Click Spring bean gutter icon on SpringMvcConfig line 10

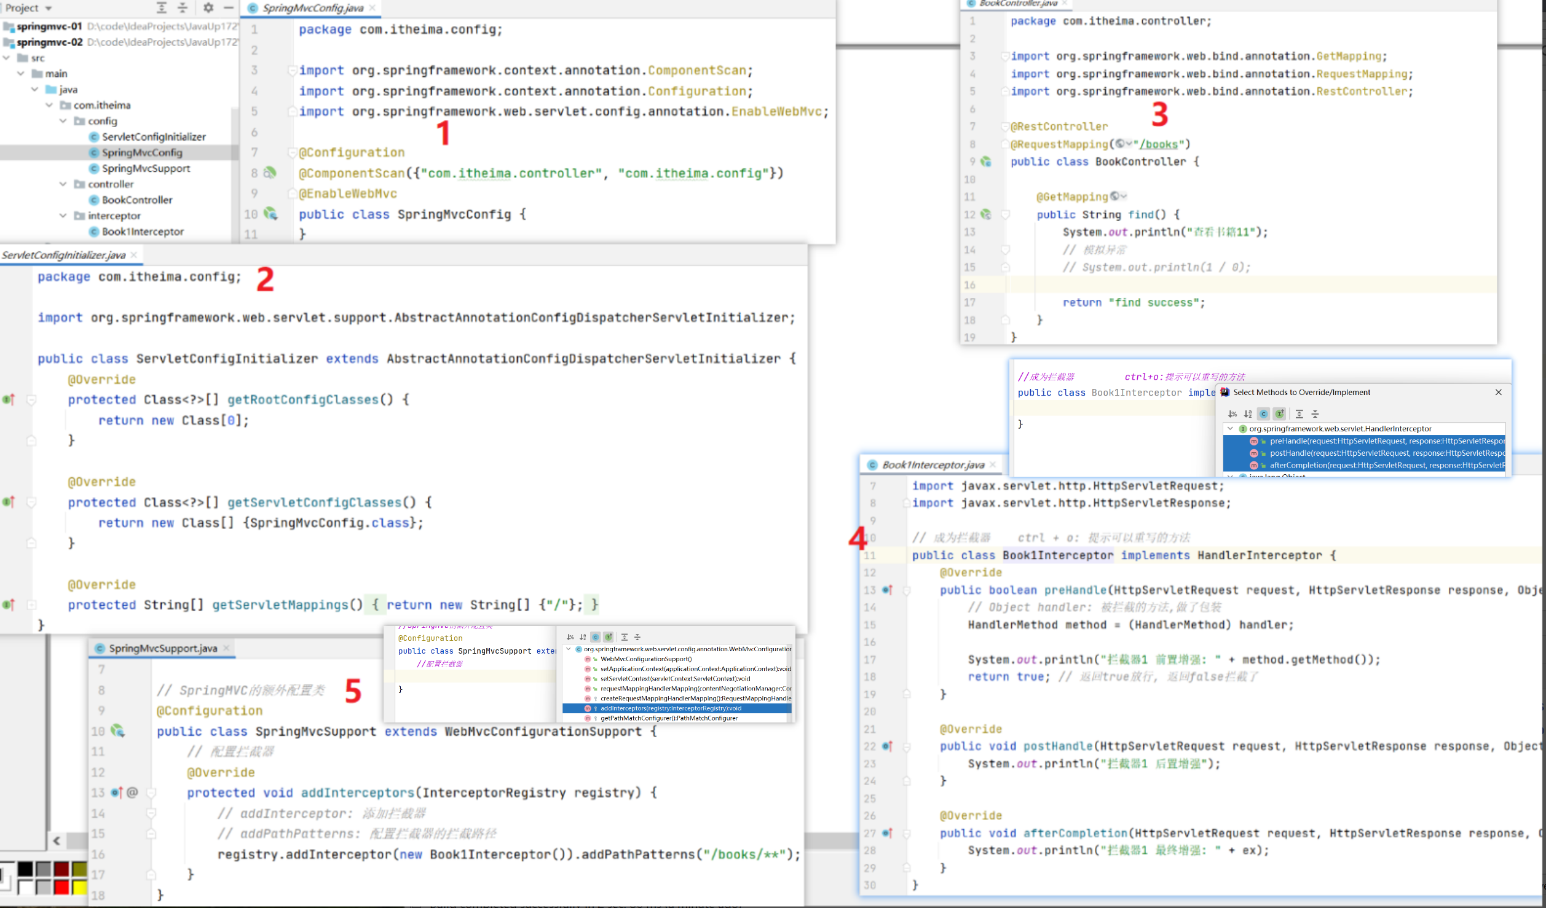click(x=270, y=214)
